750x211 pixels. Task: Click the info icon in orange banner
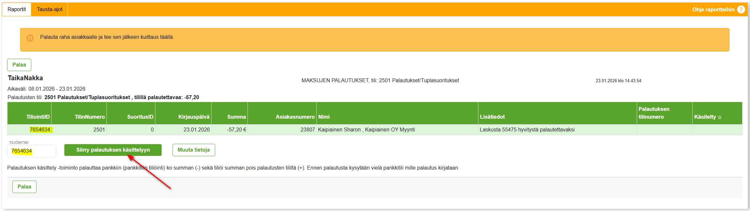coord(30,38)
